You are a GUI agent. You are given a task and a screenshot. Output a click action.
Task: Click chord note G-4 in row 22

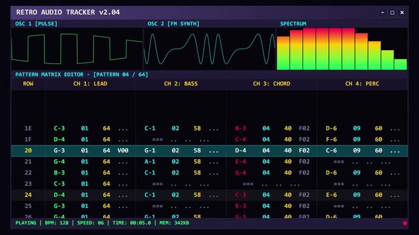pyautogui.click(x=241, y=173)
